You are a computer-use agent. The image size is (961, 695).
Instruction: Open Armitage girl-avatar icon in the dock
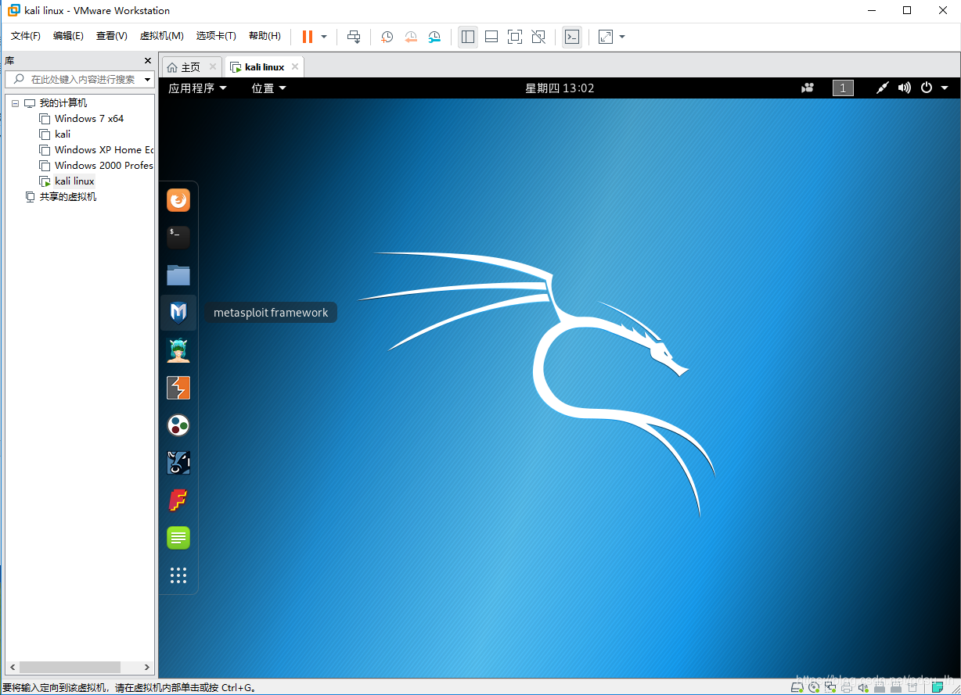pos(178,350)
